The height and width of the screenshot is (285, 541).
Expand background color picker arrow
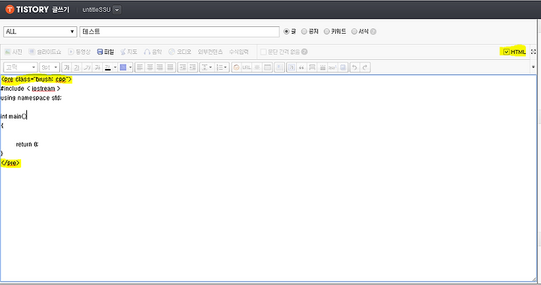tap(131, 67)
